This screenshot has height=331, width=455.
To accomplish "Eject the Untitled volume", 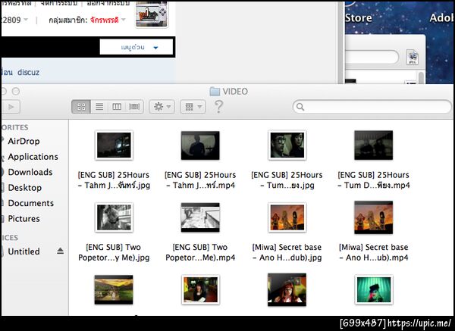I will [60, 251].
